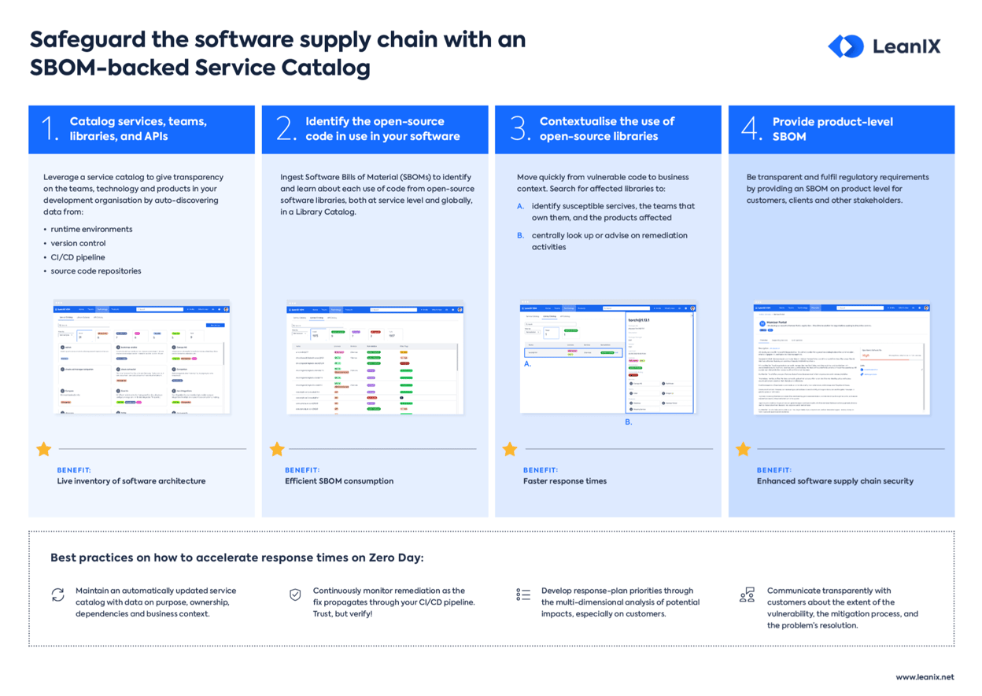The width and height of the screenshot is (982, 696).
Task: Open the product SBOM screenshot in step 4
Action: 841,359
